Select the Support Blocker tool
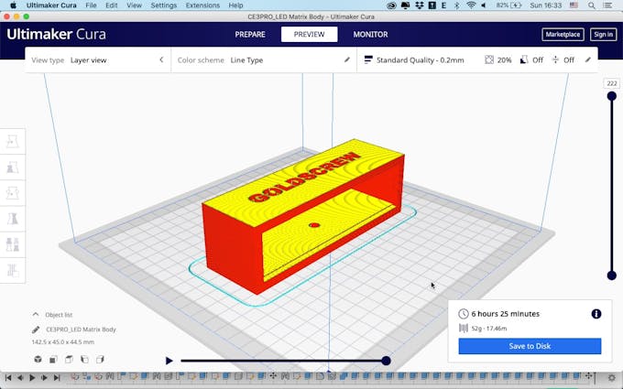This screenshot has width=623, height=389. pos(13,270)
